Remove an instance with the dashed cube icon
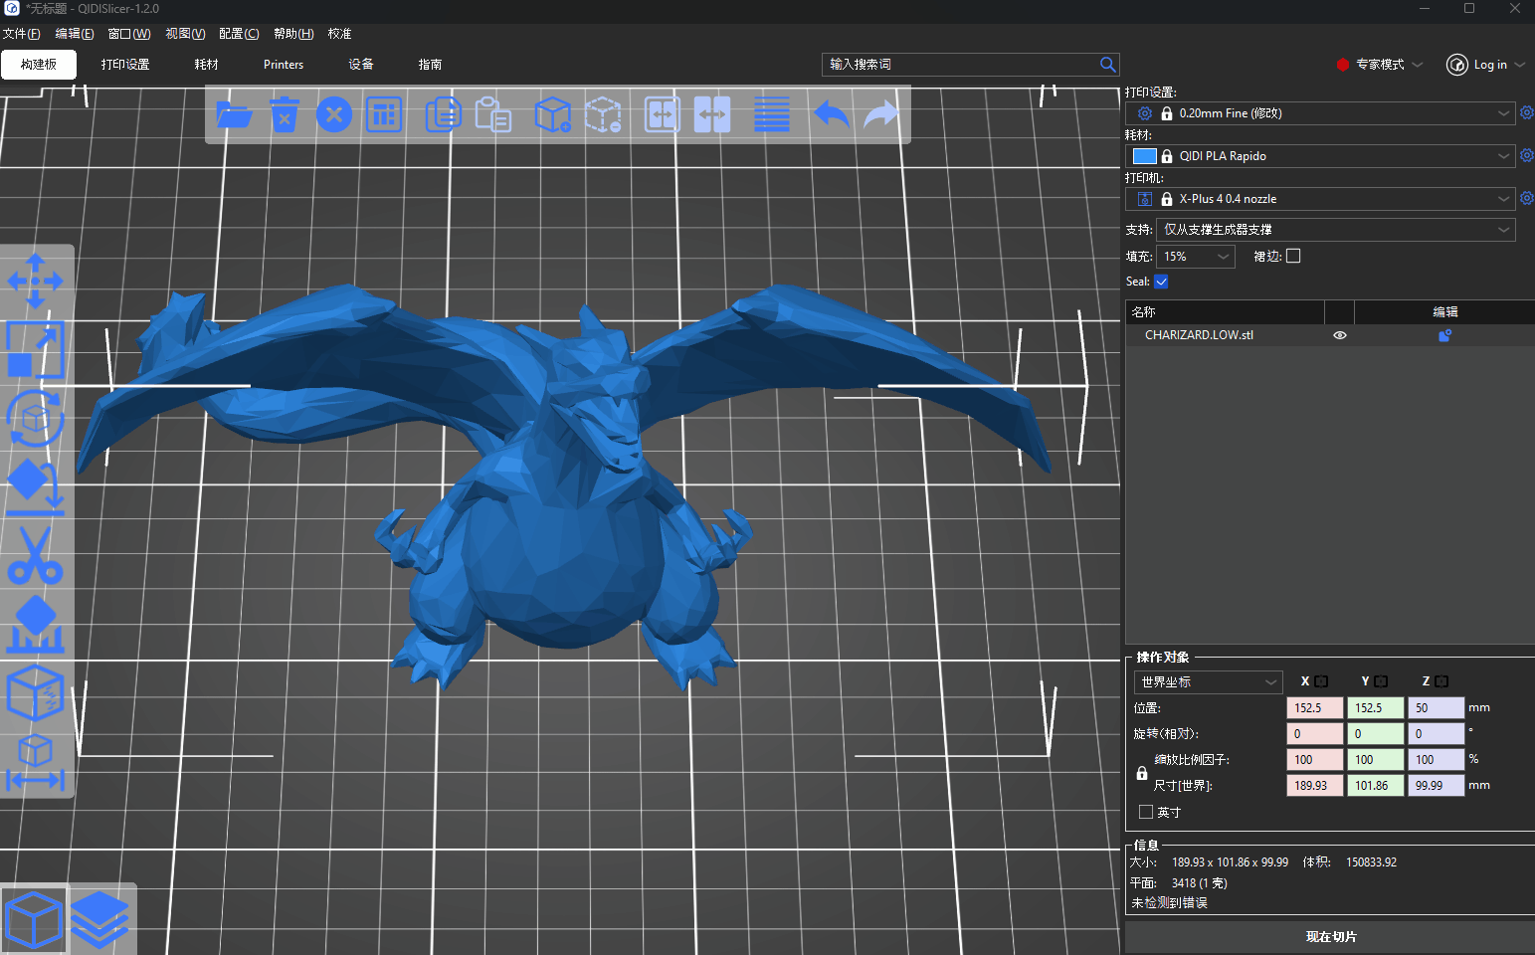The image size is (1535, 955). tap(603, 115)
